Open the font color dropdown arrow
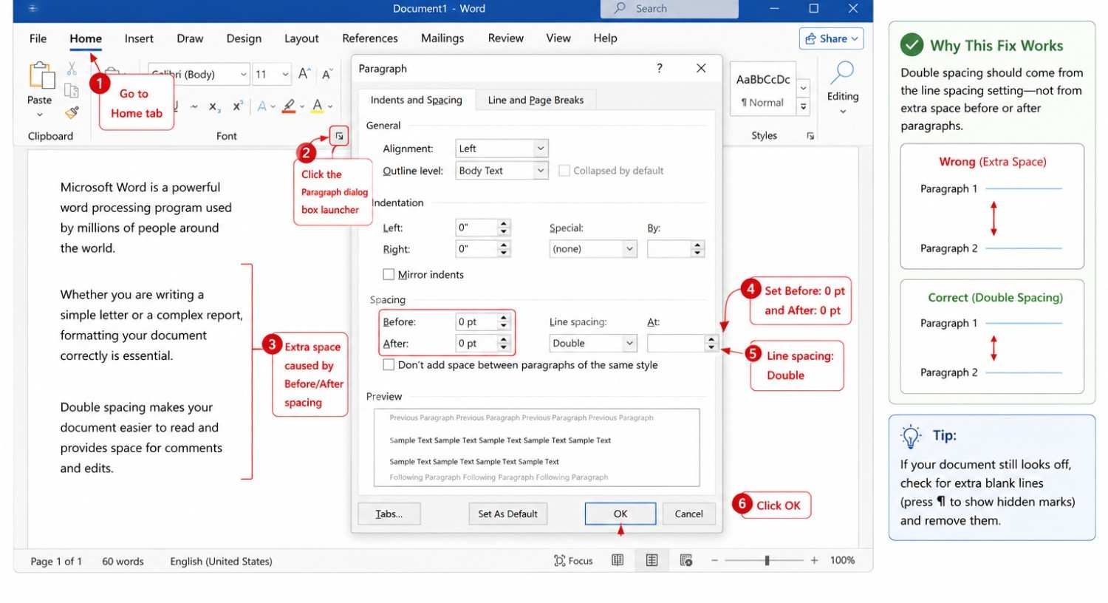This screenshot has height=603, width=1108. [330, 107]
